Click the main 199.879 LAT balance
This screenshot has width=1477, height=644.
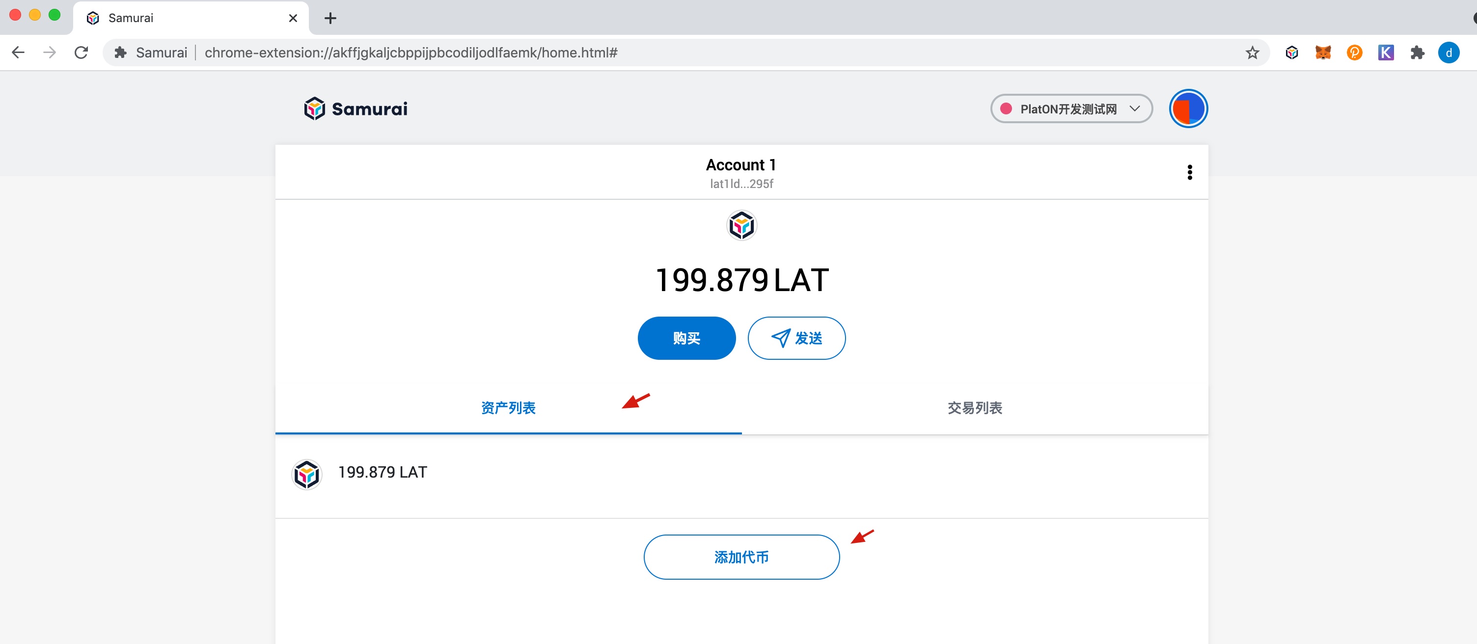click(741, 280)
